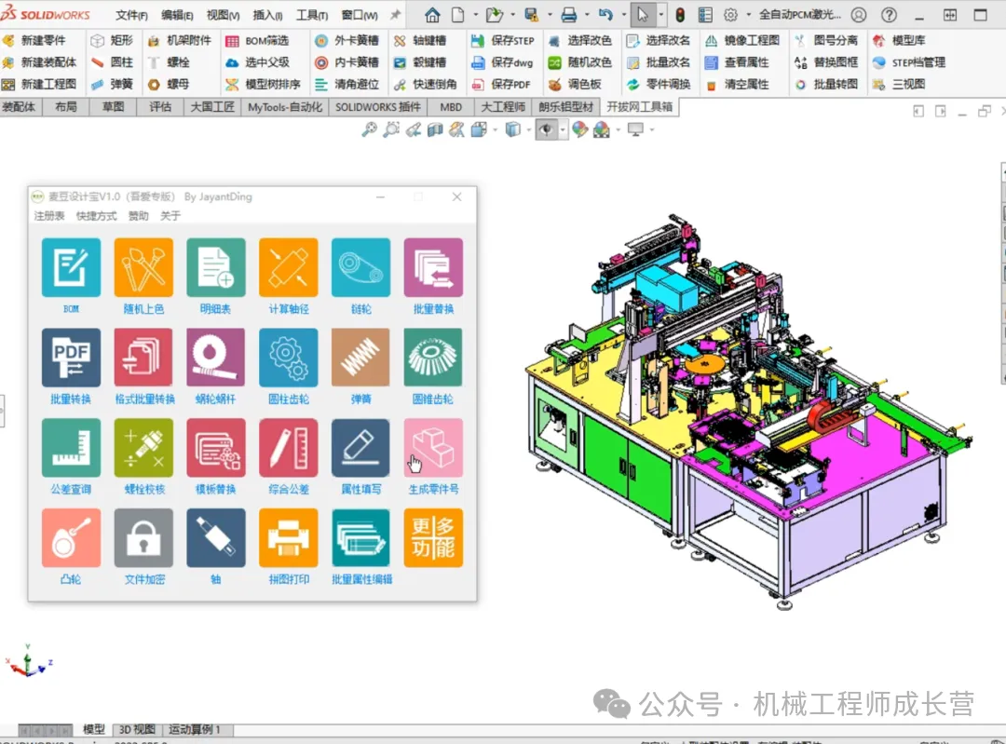Open the 属性填写 property fill tile
Image resolution: width=1006 pixels, height=744 pixels.
tap(360, 448)
